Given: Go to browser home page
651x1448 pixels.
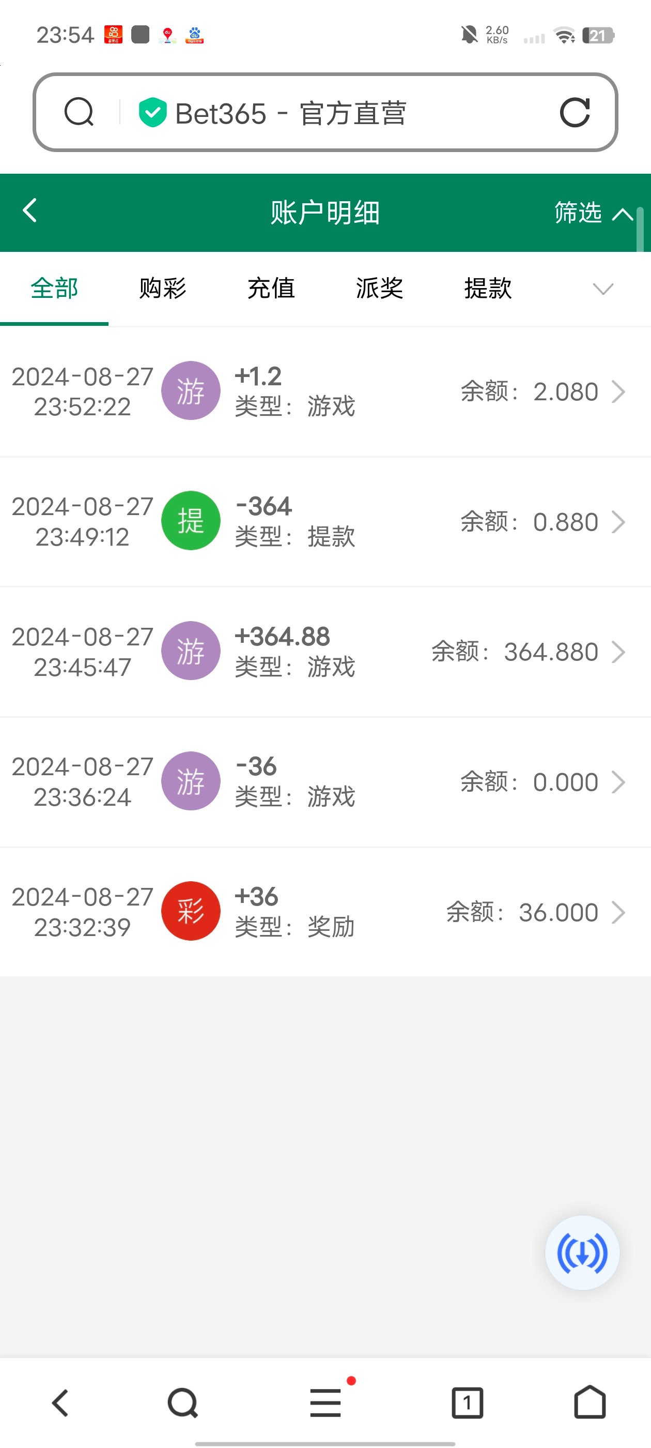Looking at the screenshot, I should [x=589, y=1402].
